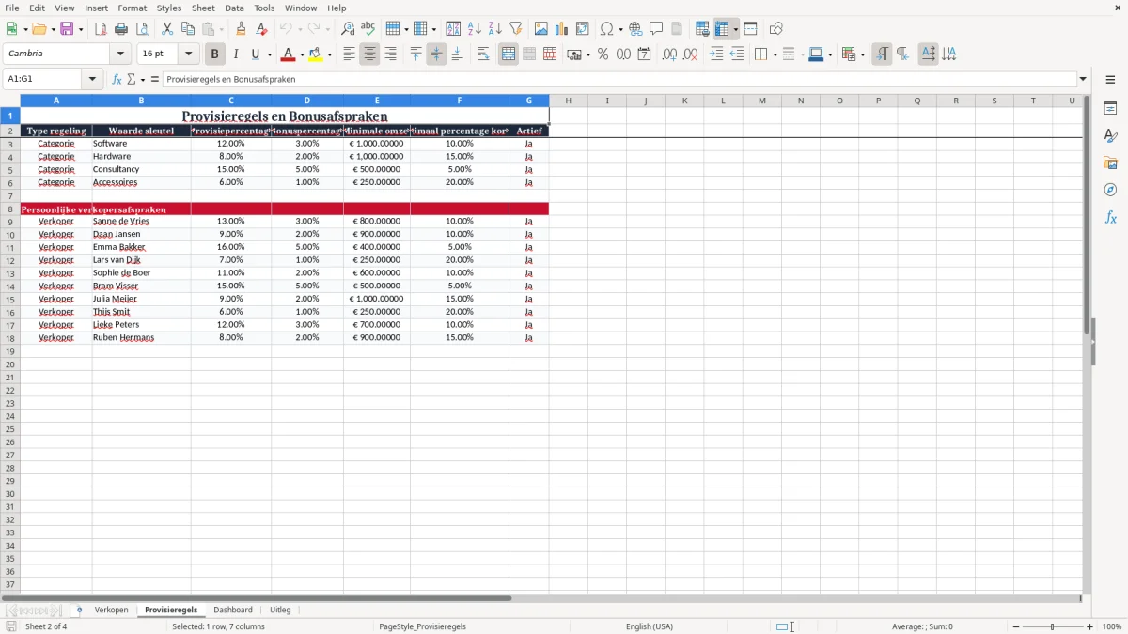
Task: Toggle Center Horizontally alignment
Action: [x=369, y=54]
